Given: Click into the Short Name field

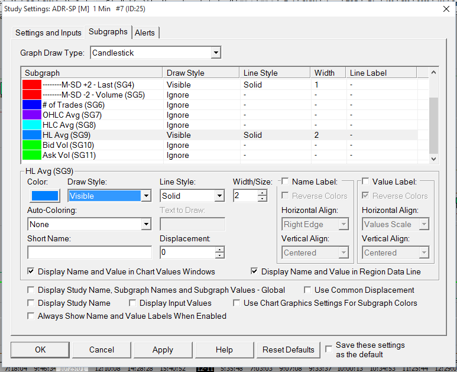Looking at the screenshot, I should click(89, 253).
